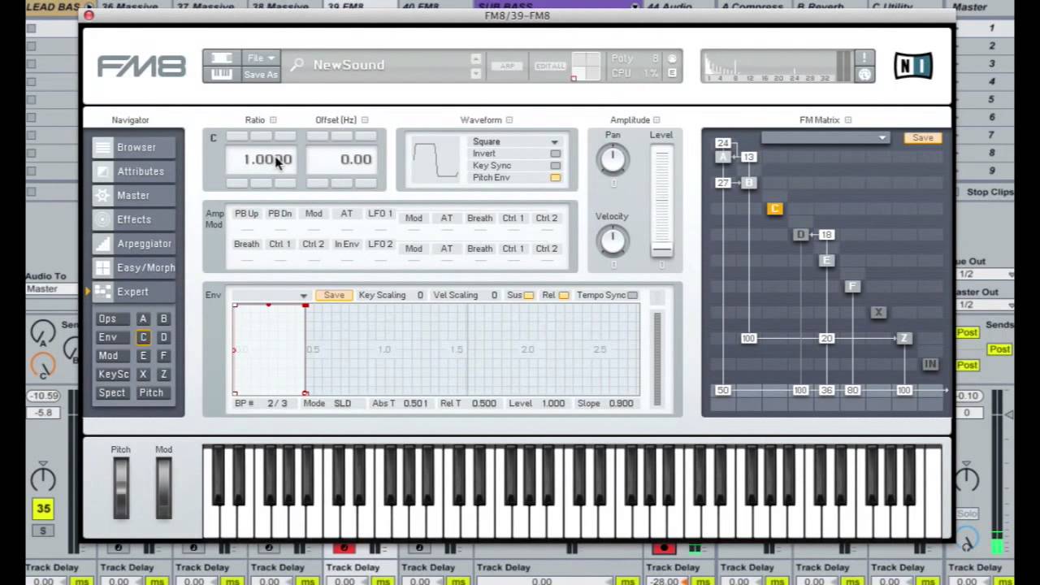The width and height of the screenshot is (1040, 585).
Task: Toggle the EDIT ALL button
Action: pyautogui.click(x=550, y=67)
